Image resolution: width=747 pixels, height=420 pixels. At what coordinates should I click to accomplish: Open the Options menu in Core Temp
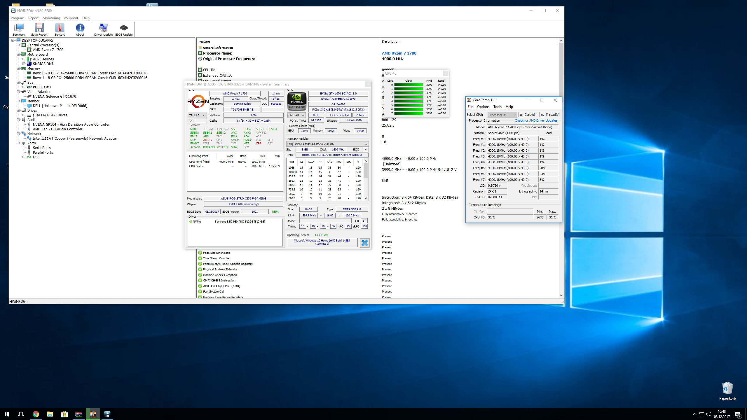coord(483,107)
